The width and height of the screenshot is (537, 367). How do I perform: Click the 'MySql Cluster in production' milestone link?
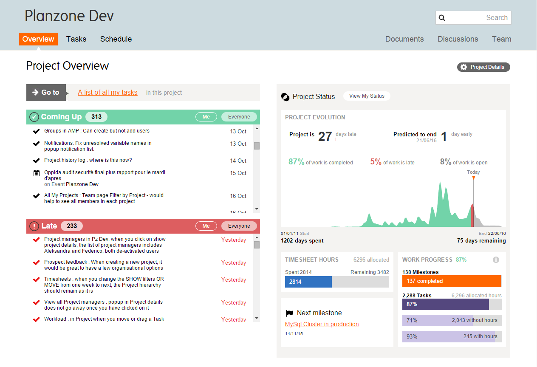pos(322,324)
